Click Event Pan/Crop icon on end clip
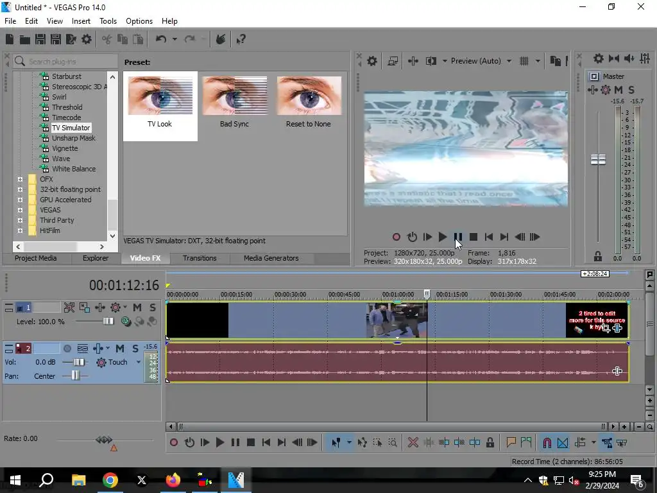 pyautogui.click(x=606, y=328)
